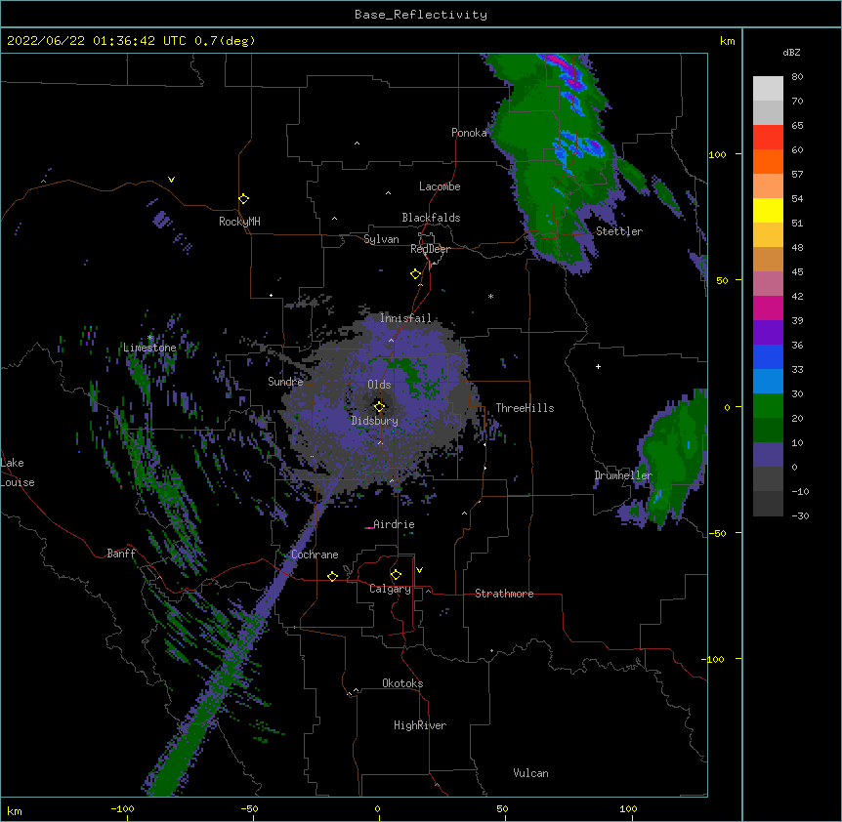
Task: Pick the white 70 dBZ legend swatch
Action: [x=768, y=89]
